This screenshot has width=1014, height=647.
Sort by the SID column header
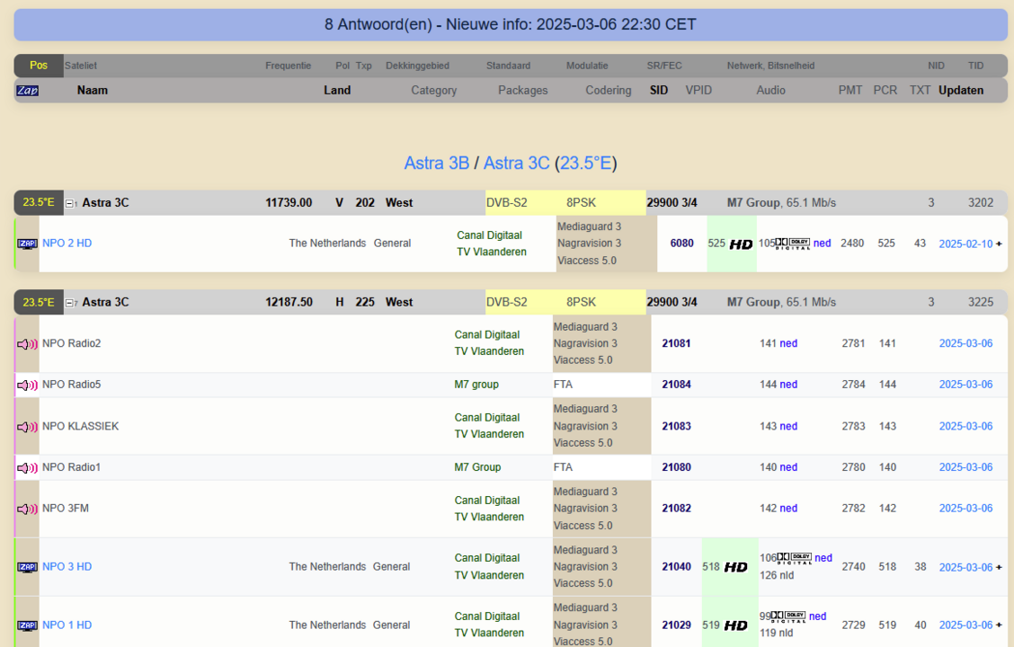pyautogui.click(x=659, y=90)
